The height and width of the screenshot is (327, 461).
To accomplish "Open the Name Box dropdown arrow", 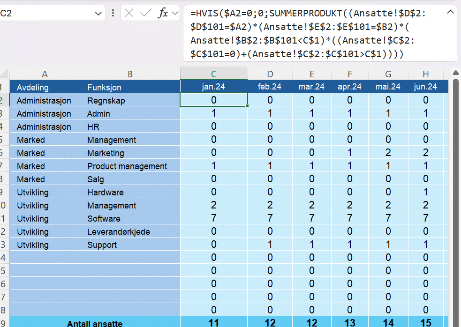I will click(98, 14).
